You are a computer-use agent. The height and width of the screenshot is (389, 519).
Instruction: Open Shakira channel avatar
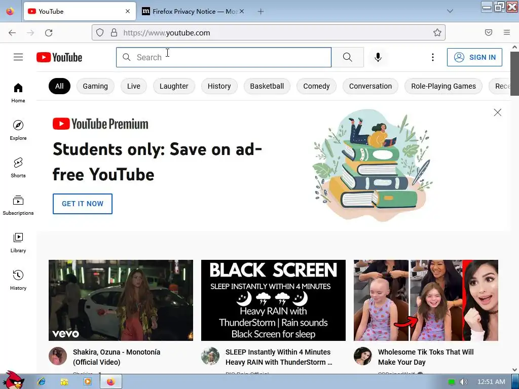pyautogui.click(x=58, y=356)
